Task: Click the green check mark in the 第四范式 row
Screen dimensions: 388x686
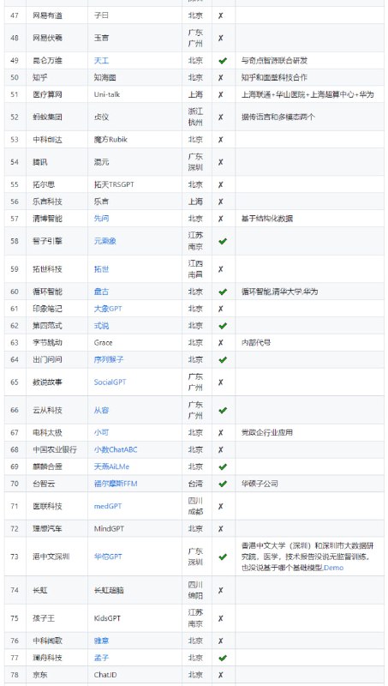Action: pos(223,326)
